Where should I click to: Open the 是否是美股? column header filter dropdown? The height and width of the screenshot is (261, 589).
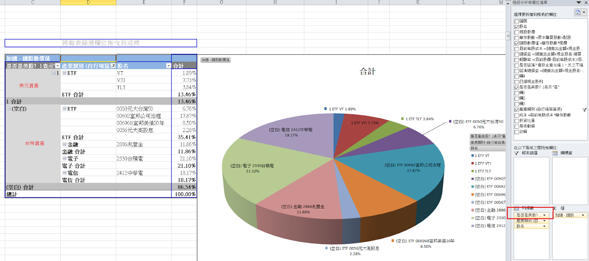coord(57,66)
